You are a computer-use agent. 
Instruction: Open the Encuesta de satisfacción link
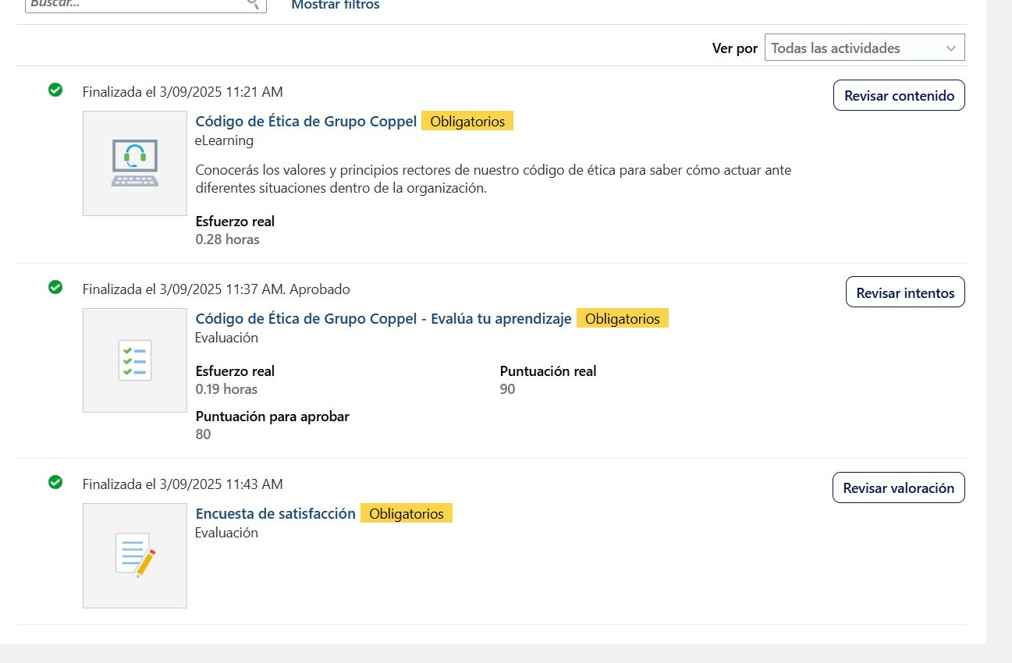tap(275, 513)
